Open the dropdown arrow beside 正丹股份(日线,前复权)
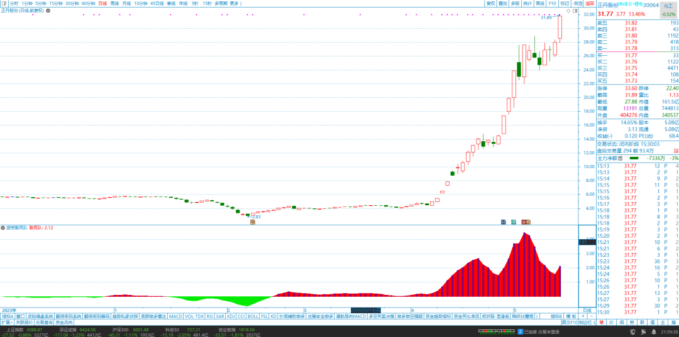Image resolution: width=679 pixels, height=337 pixels. [x=47, y=10]
